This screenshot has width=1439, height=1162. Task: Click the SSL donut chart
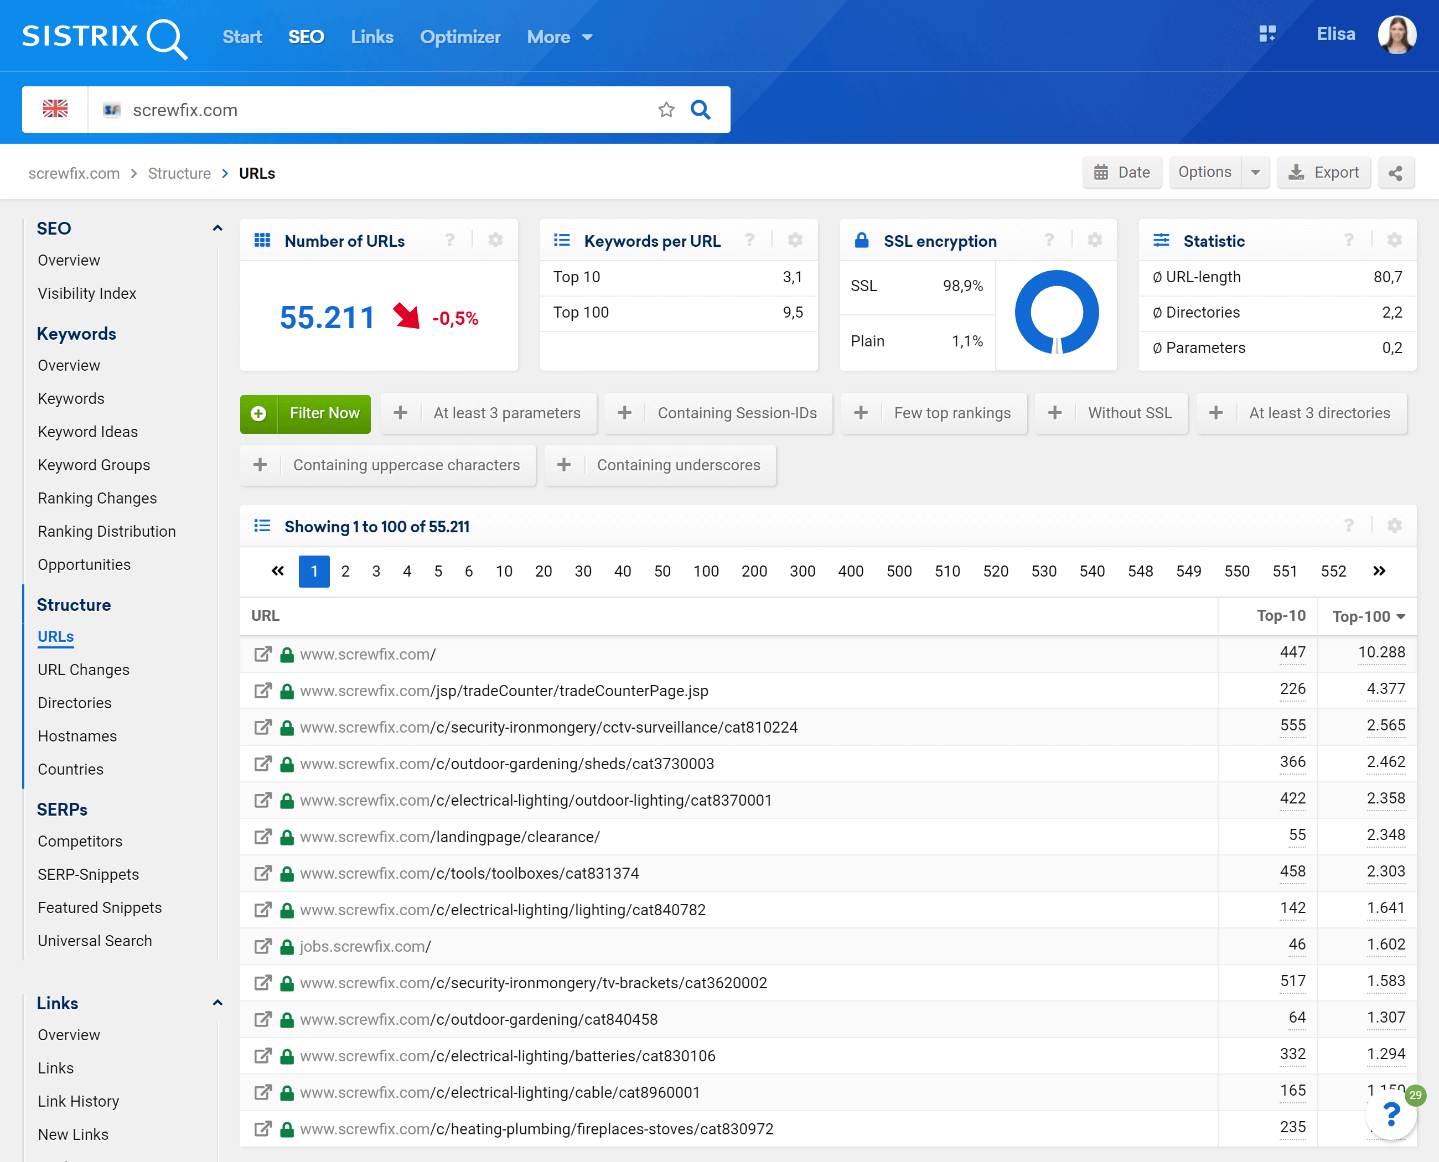click(1056, 312)
